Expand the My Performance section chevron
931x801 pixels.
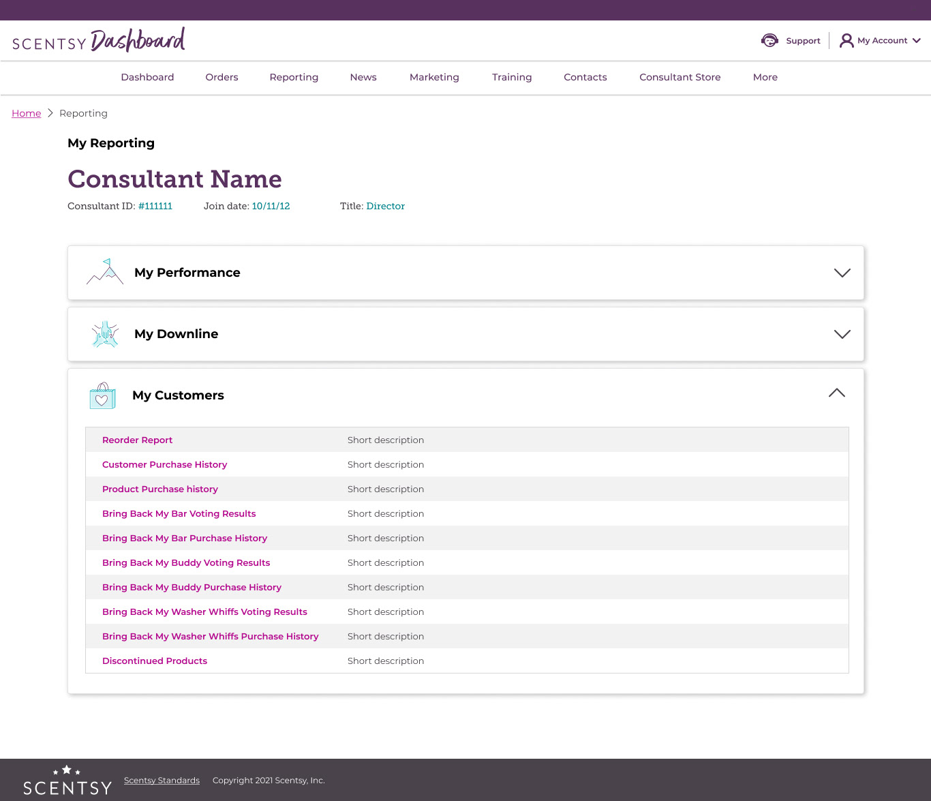(x=842, y=273)
